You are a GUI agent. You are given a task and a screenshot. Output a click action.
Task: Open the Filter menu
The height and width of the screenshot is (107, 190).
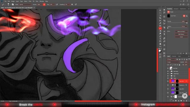(x=30, y=1)
